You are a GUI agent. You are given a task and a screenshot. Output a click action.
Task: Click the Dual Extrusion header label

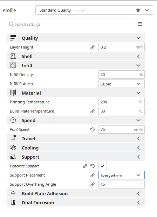coord(38,203)
